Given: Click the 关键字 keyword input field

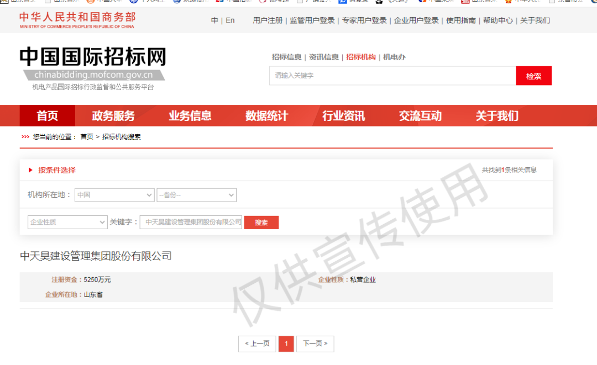Looking at the screenshot, I should [191, 222].
